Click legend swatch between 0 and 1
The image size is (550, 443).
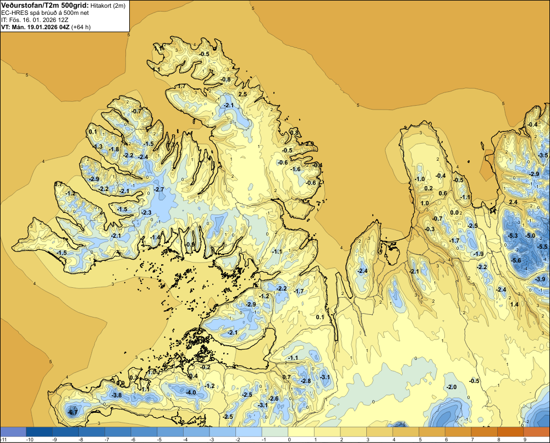(301, 431)
